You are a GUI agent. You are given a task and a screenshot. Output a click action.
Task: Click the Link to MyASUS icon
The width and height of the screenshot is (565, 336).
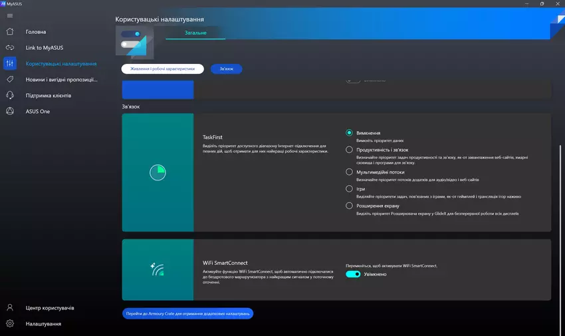[x=10, y=48]
